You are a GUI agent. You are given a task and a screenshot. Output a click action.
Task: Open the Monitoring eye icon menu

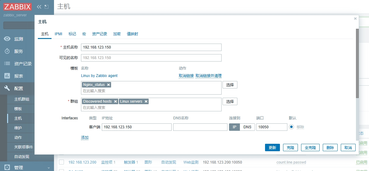7,39
